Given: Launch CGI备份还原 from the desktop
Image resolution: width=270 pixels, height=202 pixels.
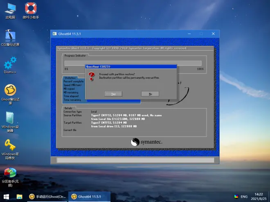Looking at the screenshot, I should pos(10,38).
